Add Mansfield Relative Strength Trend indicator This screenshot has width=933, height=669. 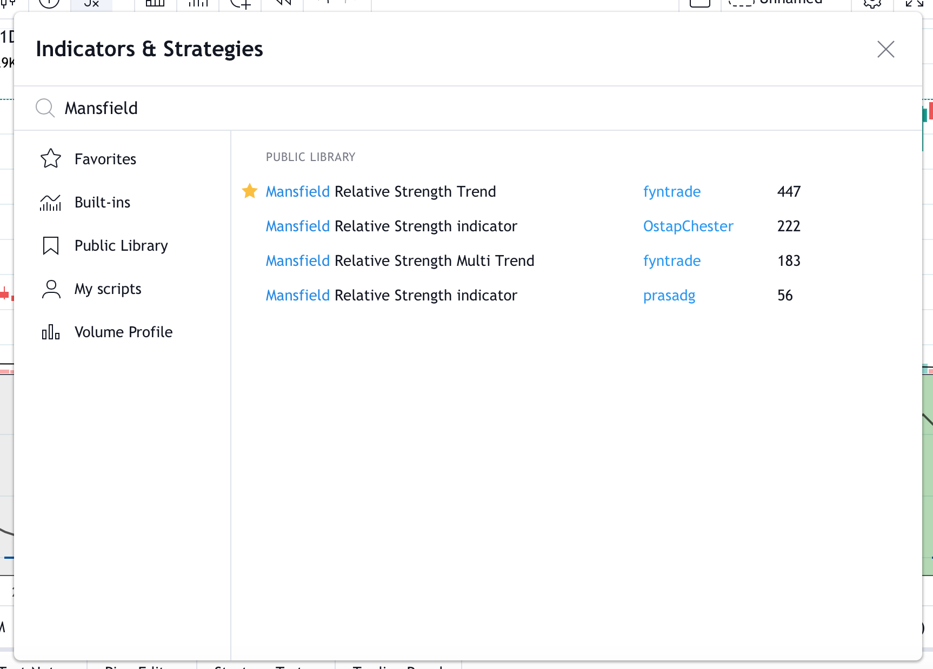click(x=381, y=192)
